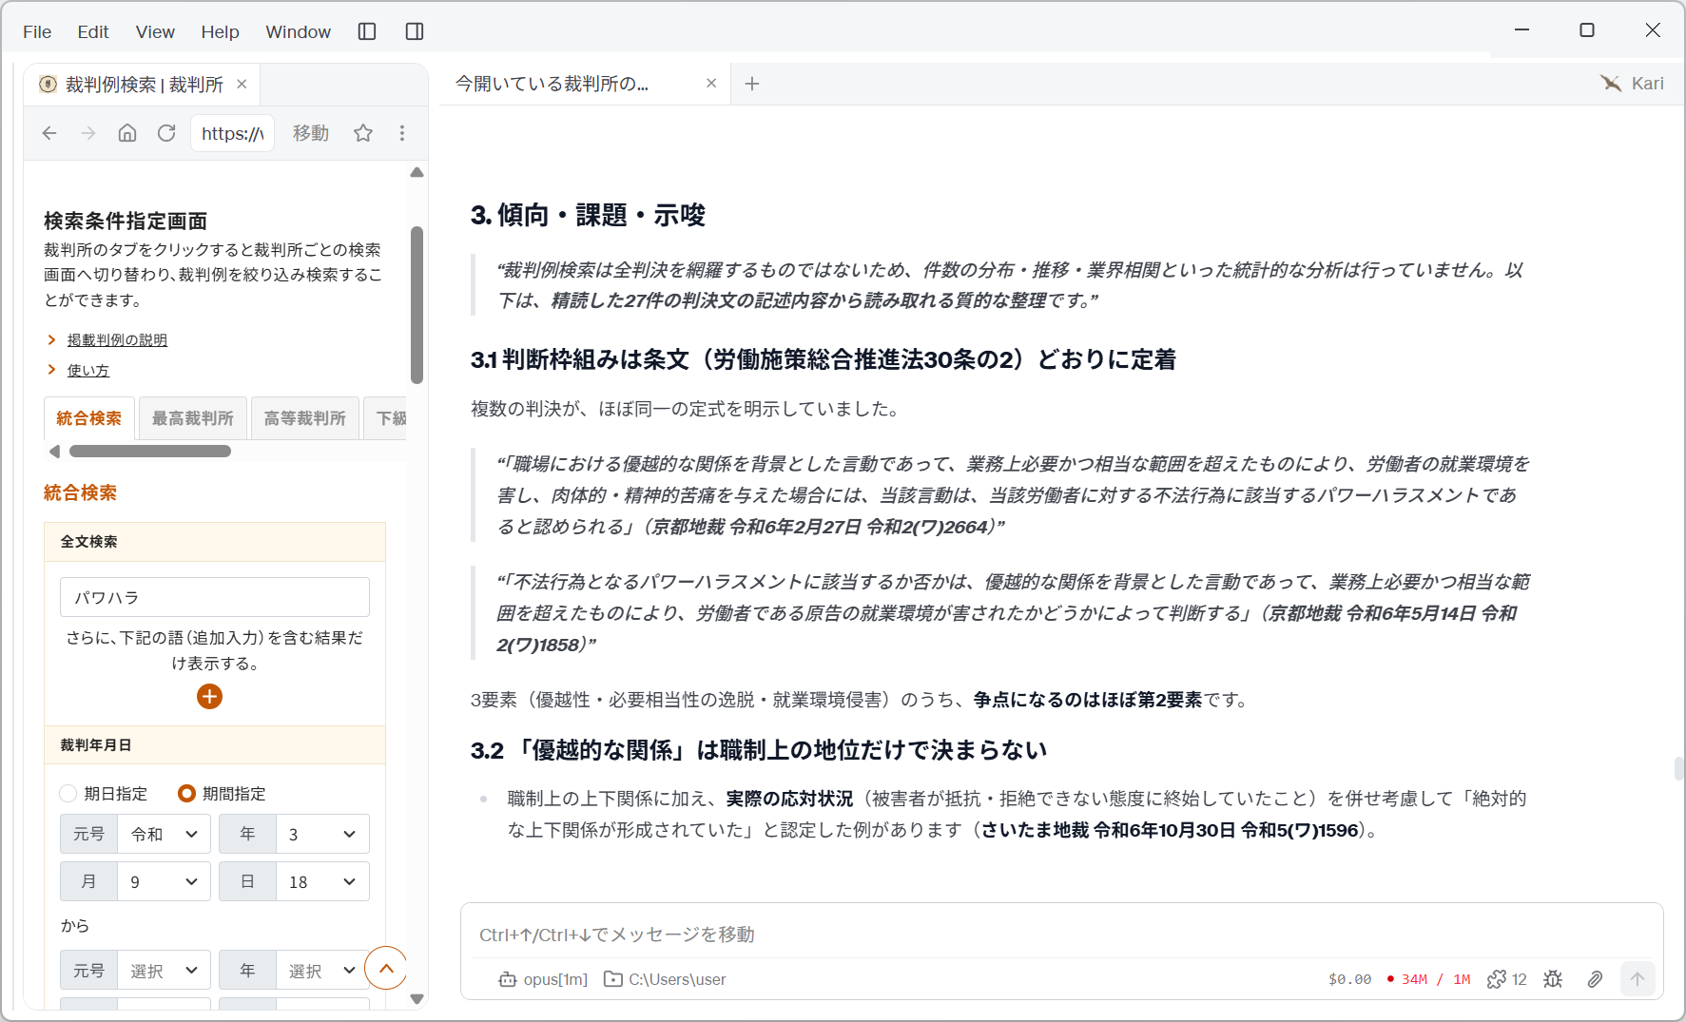Switch to the 高等裁判所 tab
The width and height of the screenshot is (1686, 1022).
(x=305, y=418)
